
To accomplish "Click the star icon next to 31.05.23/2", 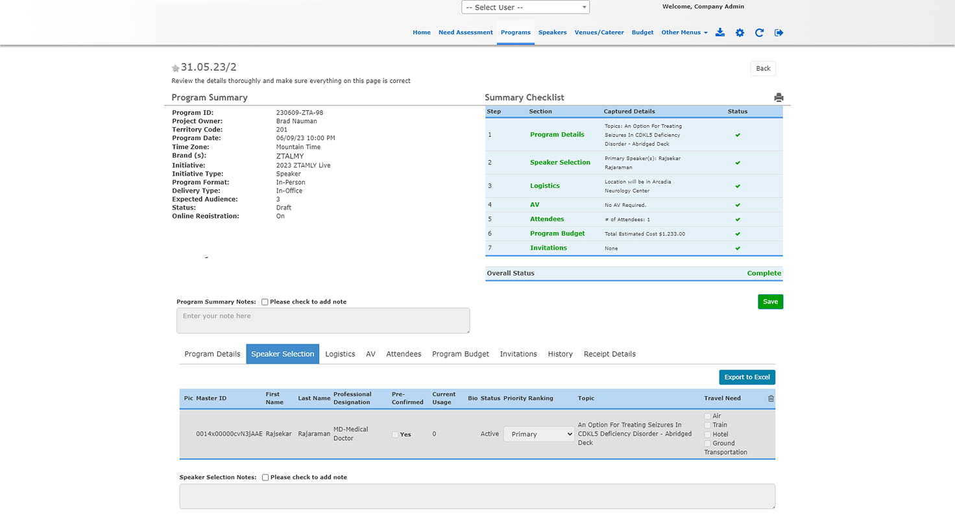I will (175, 68).
